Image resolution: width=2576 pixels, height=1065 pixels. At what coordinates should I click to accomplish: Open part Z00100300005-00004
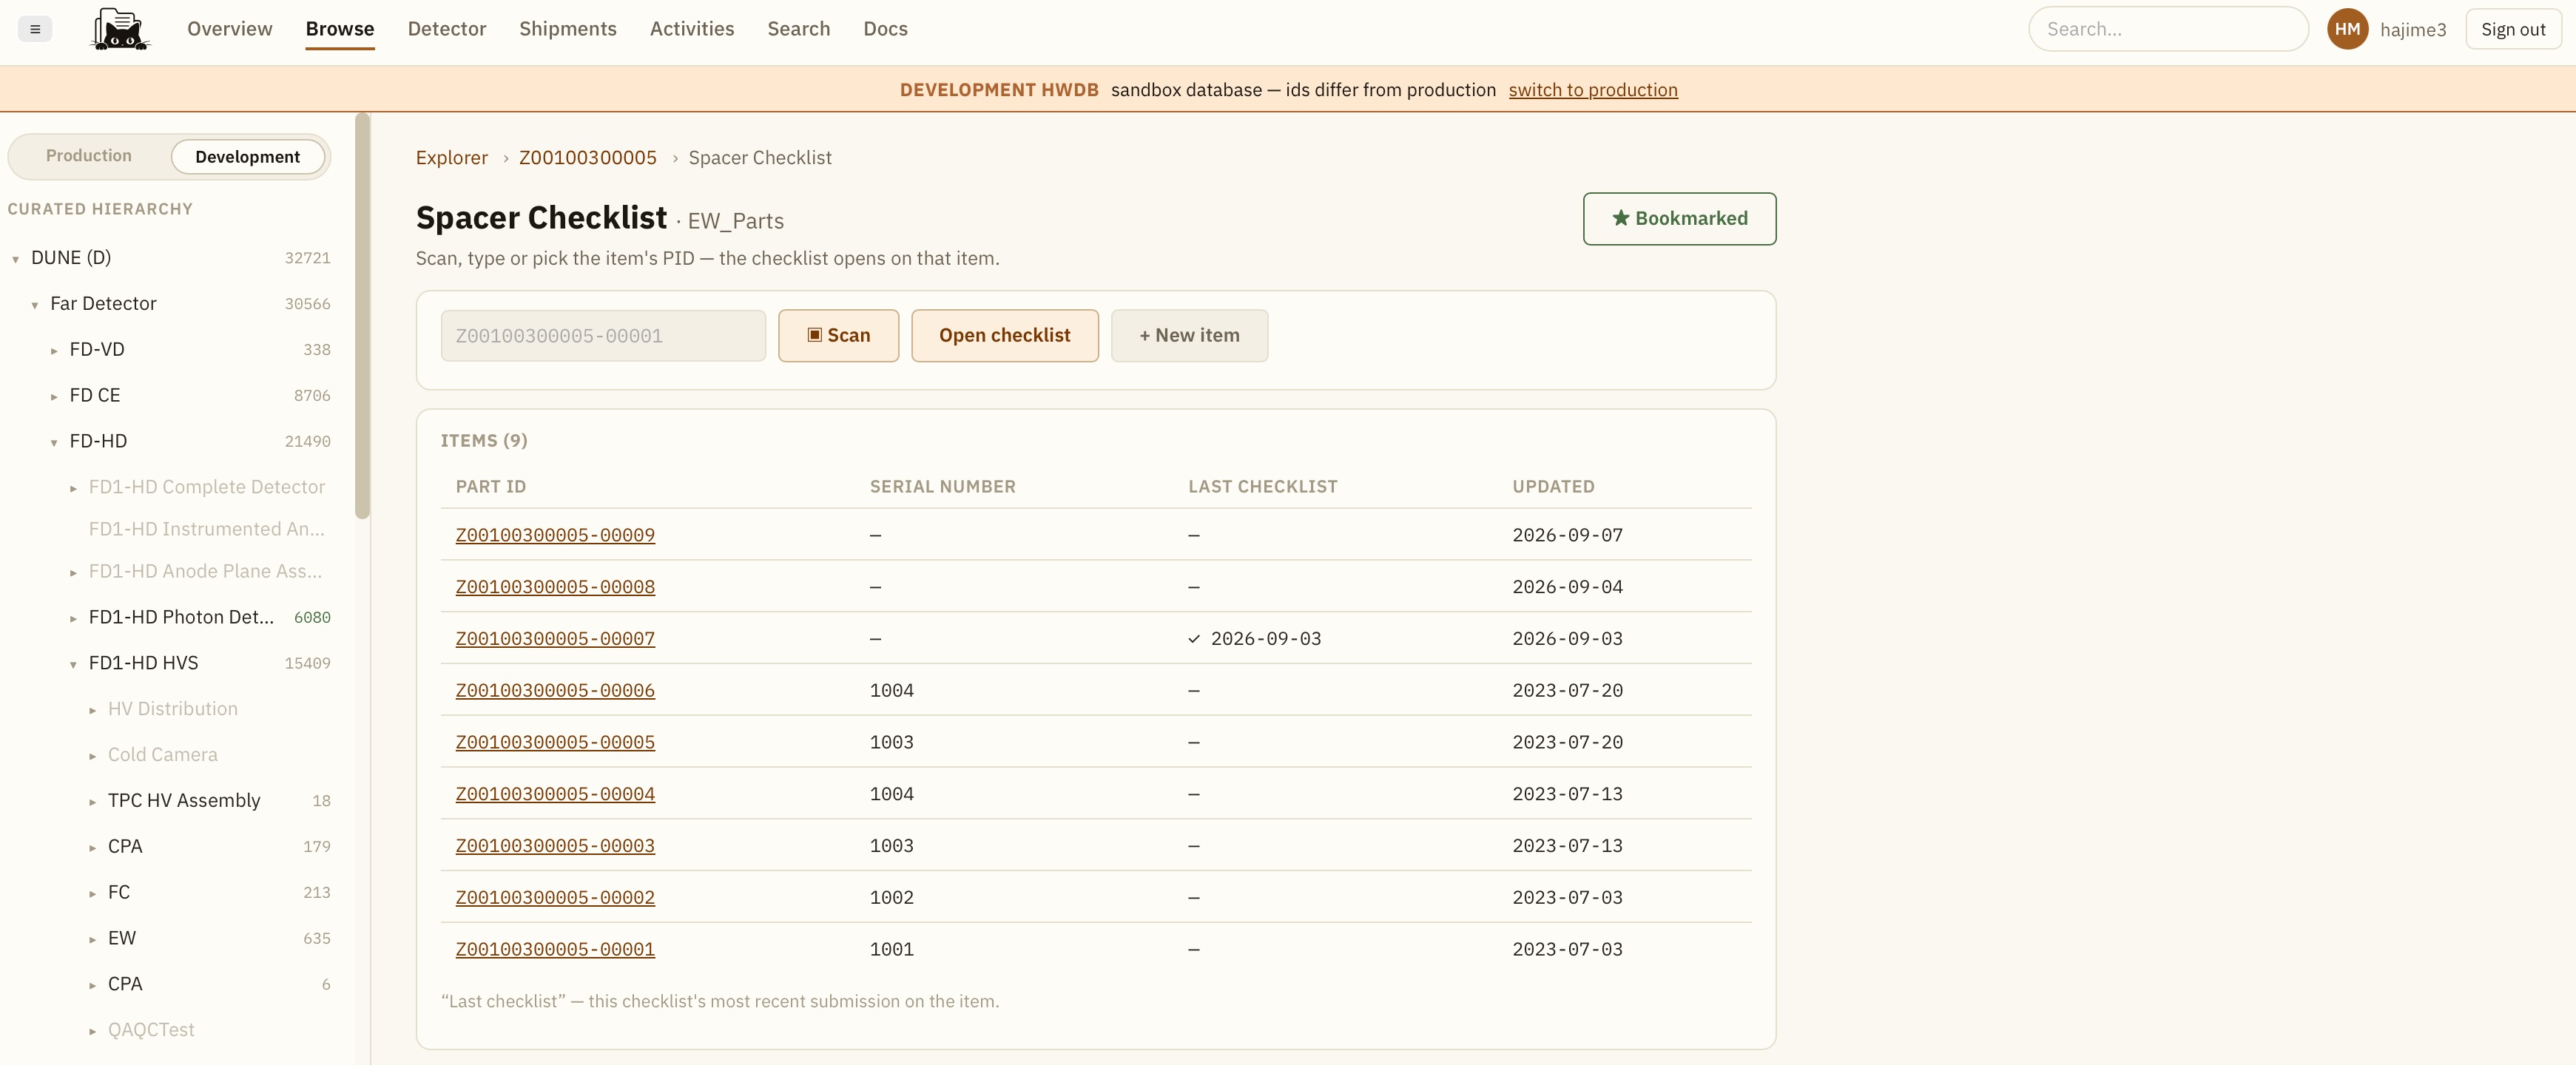[x=555, y=794]
